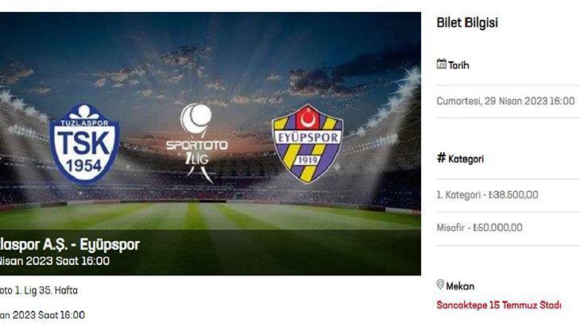Click the location pin icon beside Mekan
The height and width of the screenshot is (326, 580).
(440, 284)
